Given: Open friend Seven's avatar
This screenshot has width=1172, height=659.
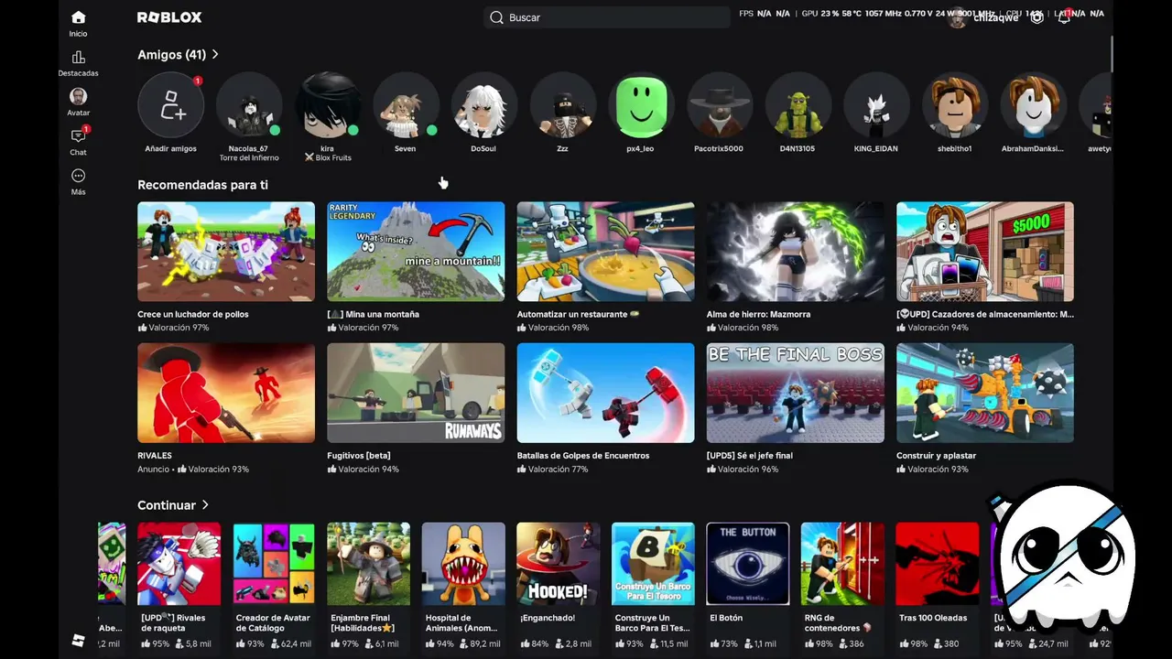Looking at the screenshot, I should (406, 105).
